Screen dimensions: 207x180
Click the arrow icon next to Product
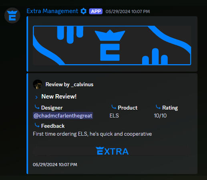point(114,107)
